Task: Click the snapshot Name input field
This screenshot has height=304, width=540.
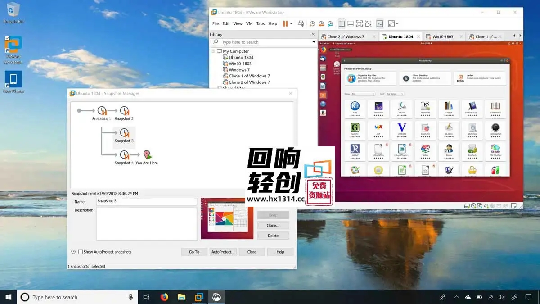Action: pos(147,201)
